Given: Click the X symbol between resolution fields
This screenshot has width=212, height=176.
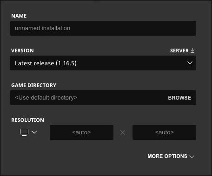Looking at the screenshot, I should [123, 132].
